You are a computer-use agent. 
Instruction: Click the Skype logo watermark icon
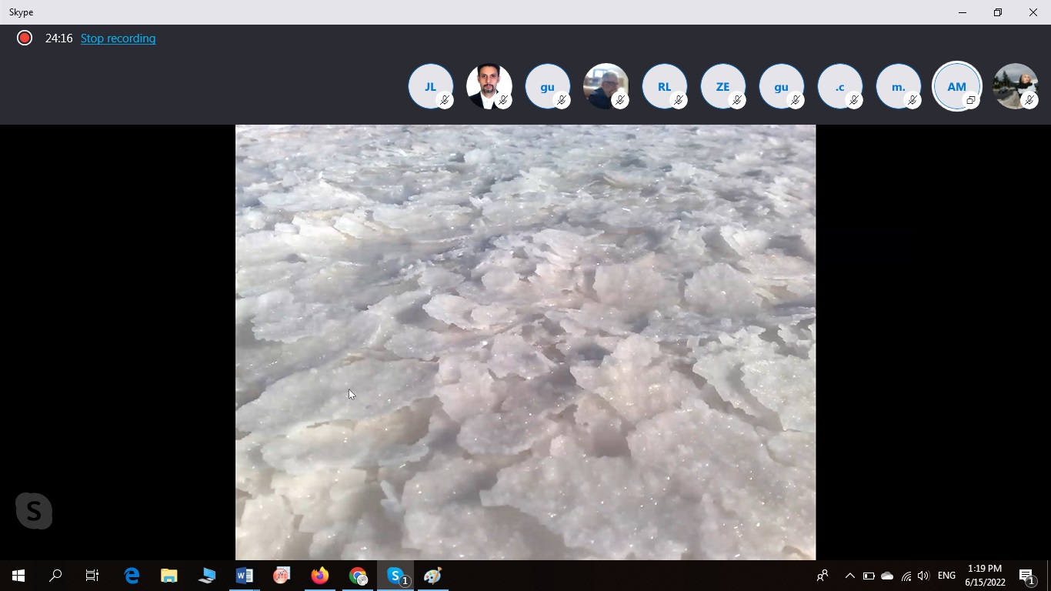click(34, 511)
